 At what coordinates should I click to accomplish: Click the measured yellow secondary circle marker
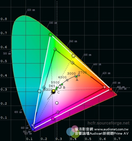[x=73, y=56]
